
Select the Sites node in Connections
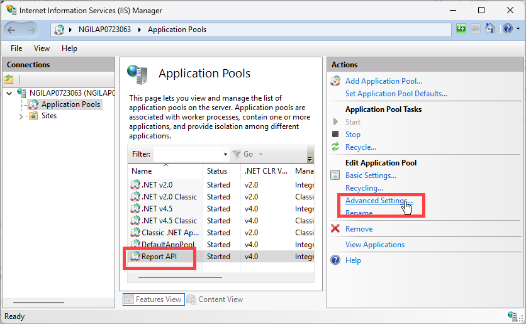(49, 116)
